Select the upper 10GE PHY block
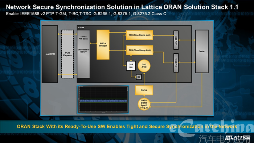Image resolution: width=254 pixels, height=143 pixels. click(176, 40)
